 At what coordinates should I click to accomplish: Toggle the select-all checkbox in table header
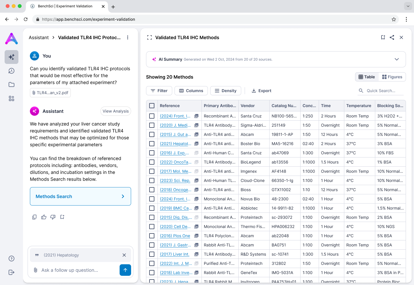[152, 106]
